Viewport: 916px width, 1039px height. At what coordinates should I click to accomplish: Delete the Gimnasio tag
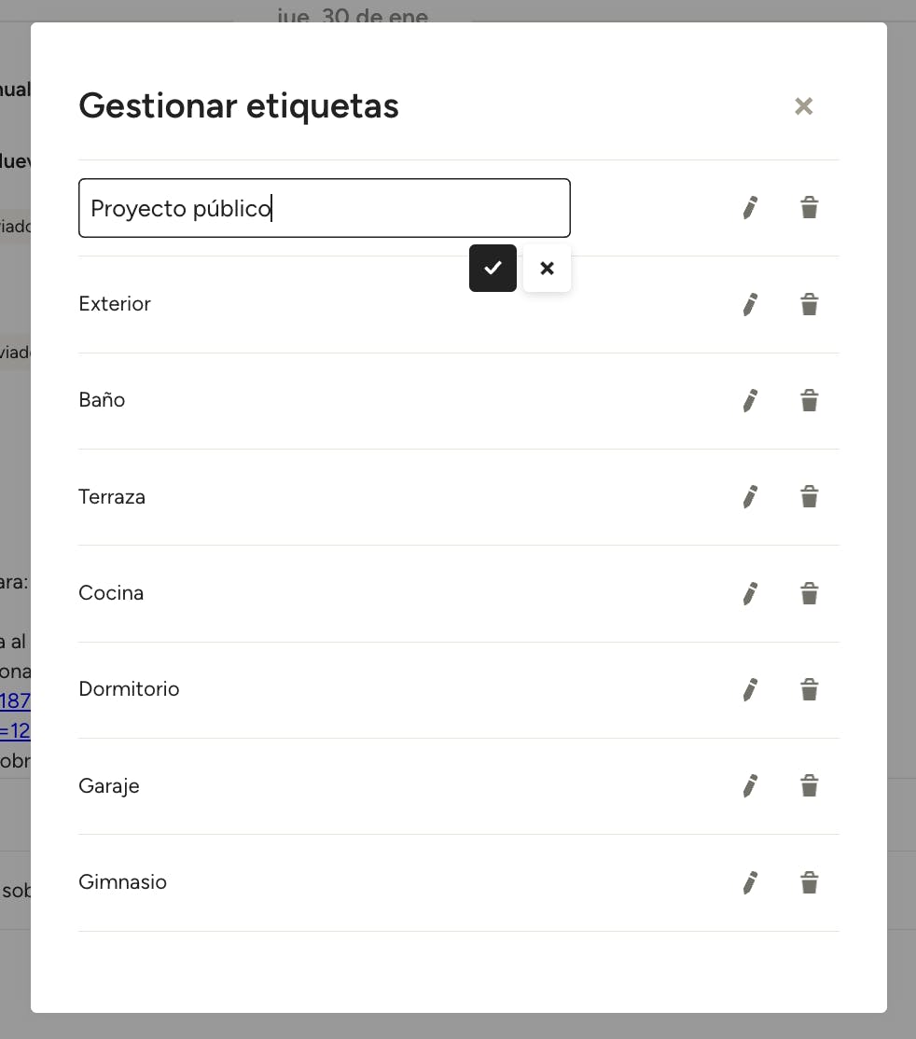pyautogui.click(x=809, y=882)
